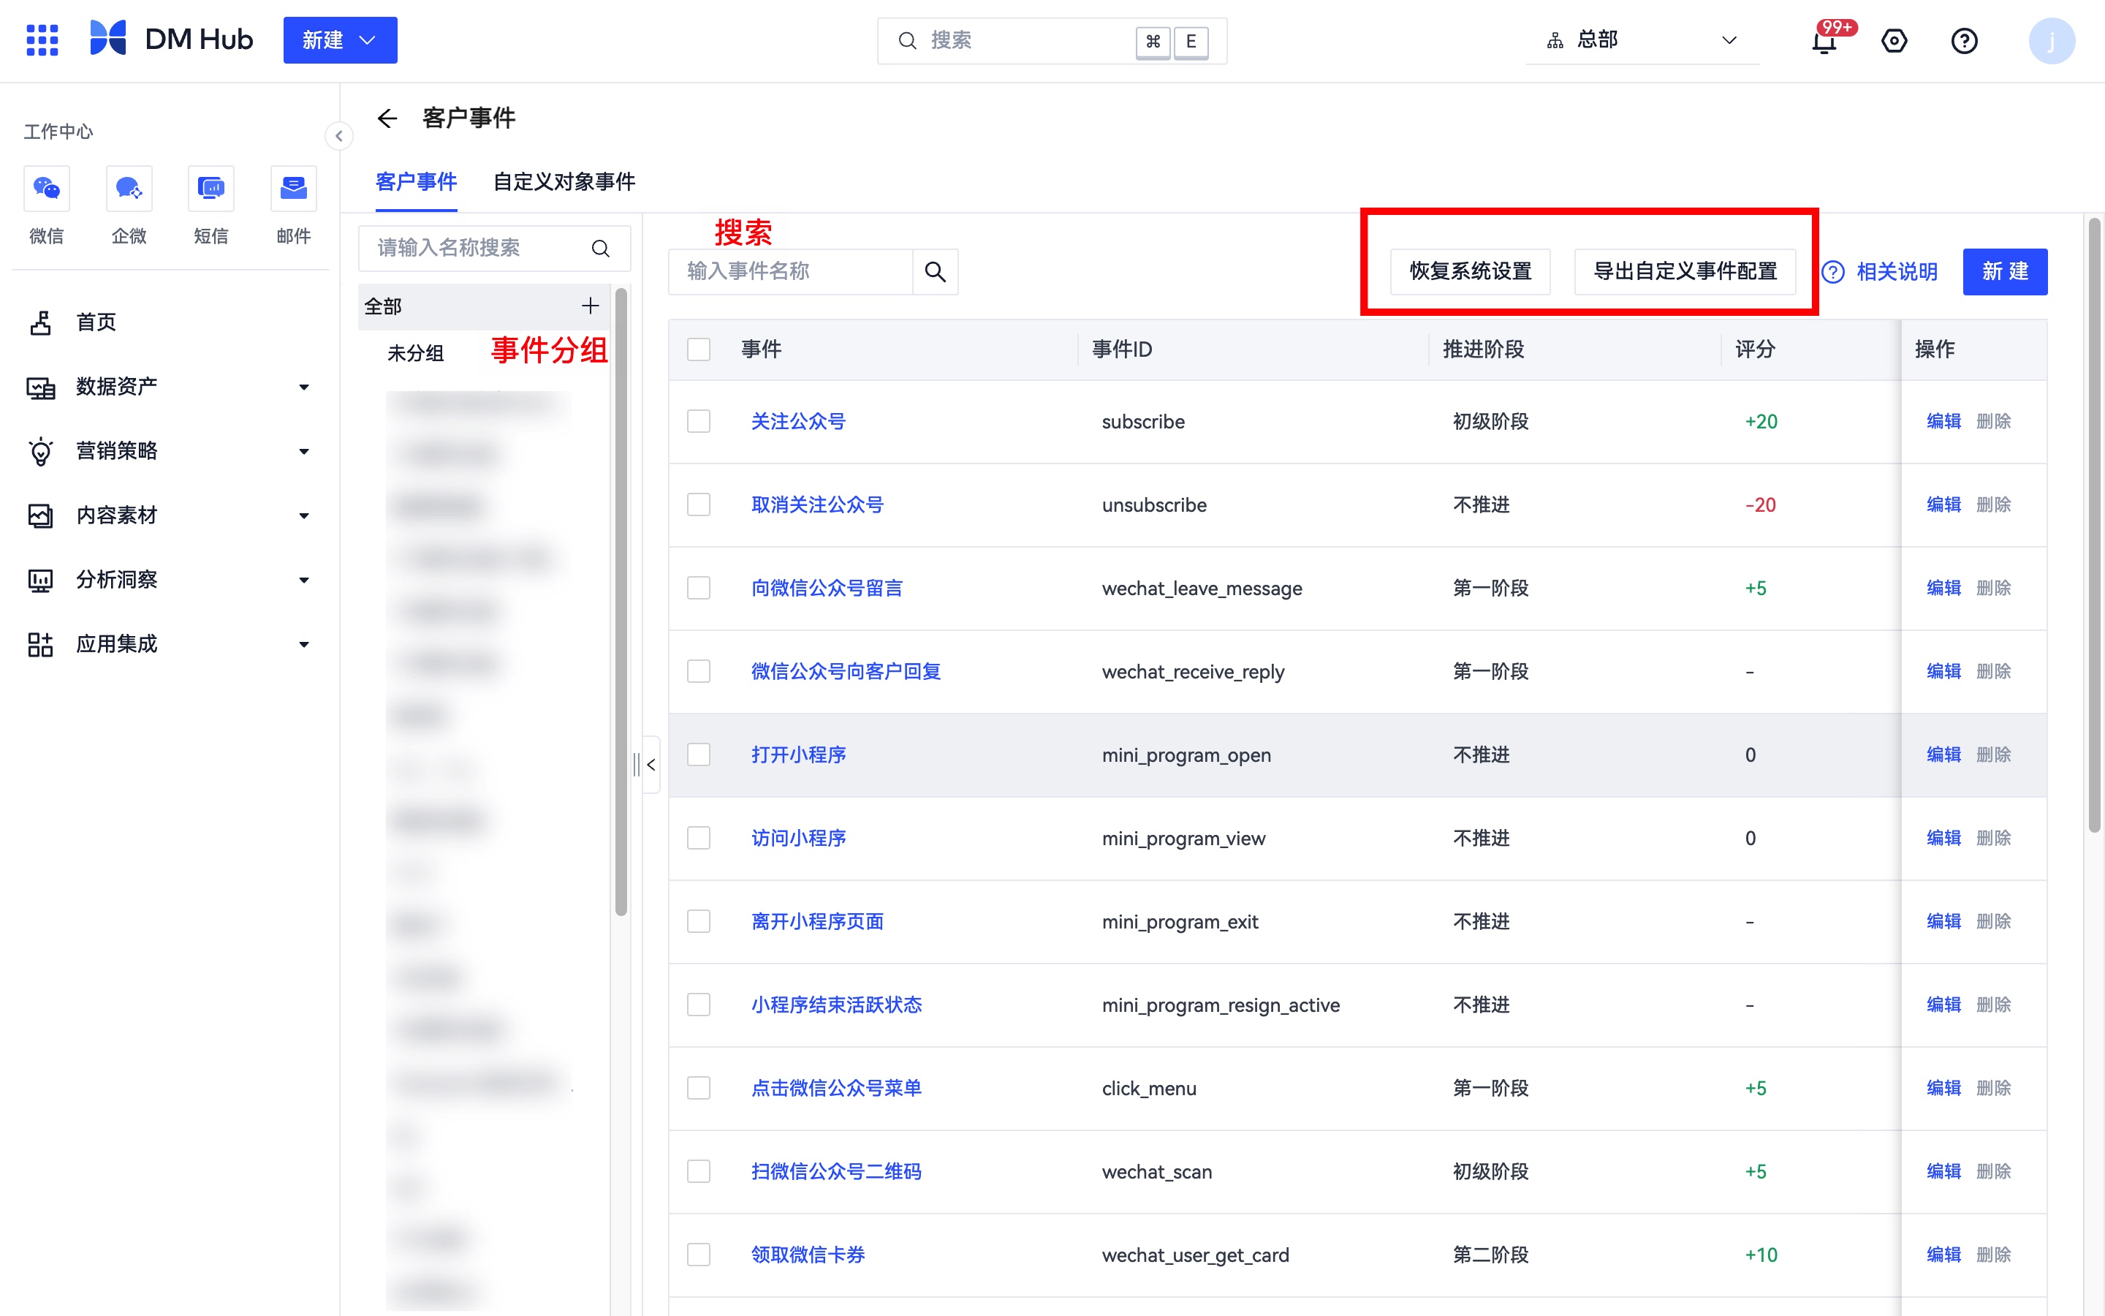Check the 关注公众号 row checkbox
This screenshot has width=2105, height=1316.
pos(699,421)
